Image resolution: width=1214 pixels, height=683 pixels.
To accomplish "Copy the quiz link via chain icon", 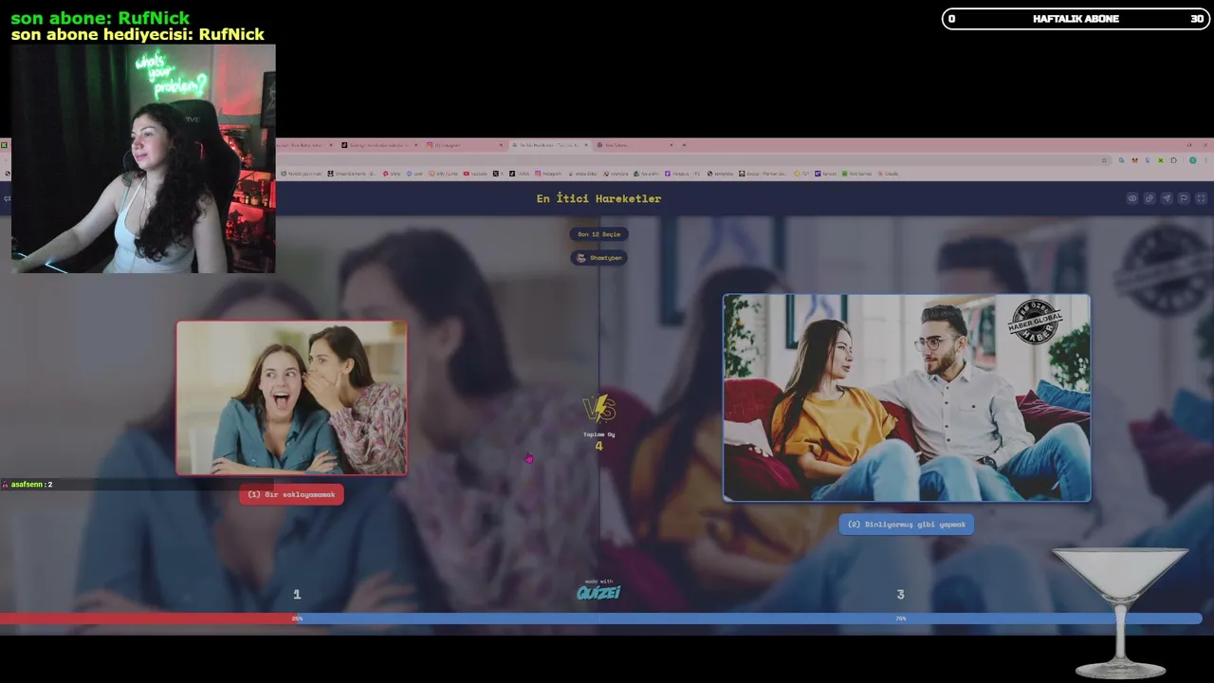I will (x=1149, y=199).
